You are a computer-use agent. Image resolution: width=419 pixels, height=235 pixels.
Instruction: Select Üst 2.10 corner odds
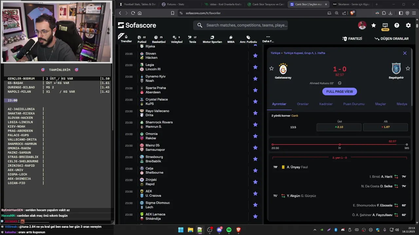(x=339, y=127)
